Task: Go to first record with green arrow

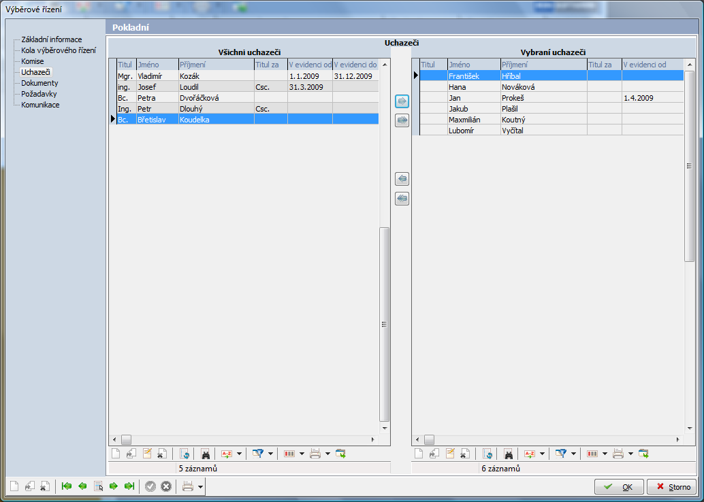Action: point(66,486)
